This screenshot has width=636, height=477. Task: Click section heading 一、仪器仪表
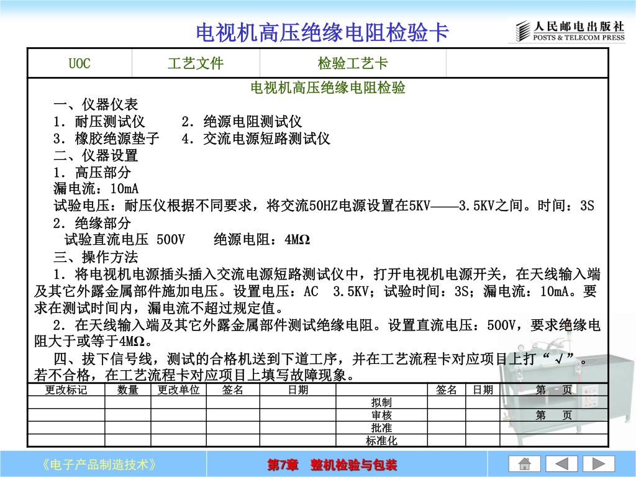(96, 104)
